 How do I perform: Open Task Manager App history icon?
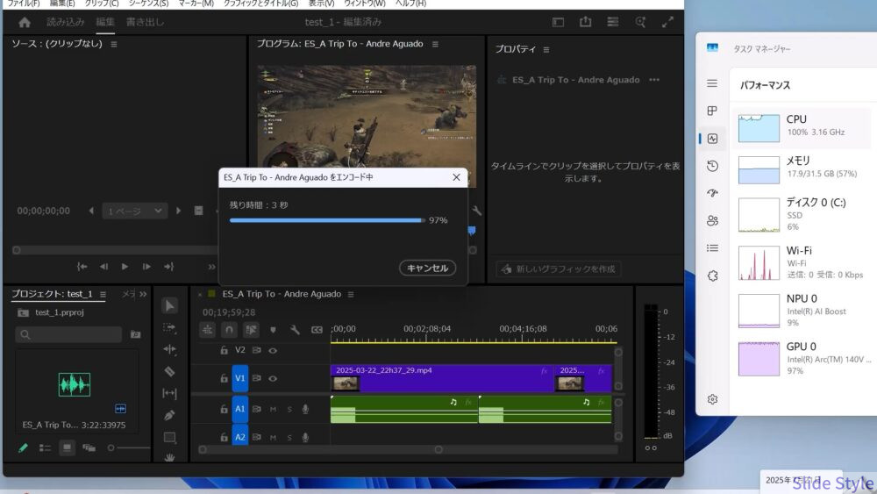point(712,166)
